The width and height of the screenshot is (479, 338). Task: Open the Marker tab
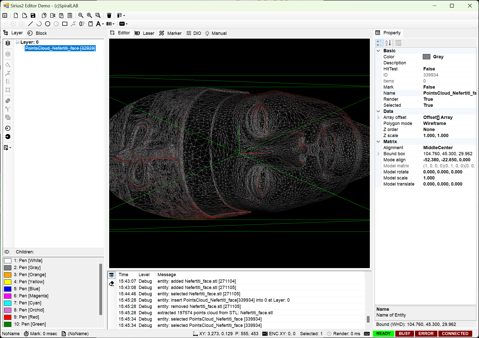point(170,33)
